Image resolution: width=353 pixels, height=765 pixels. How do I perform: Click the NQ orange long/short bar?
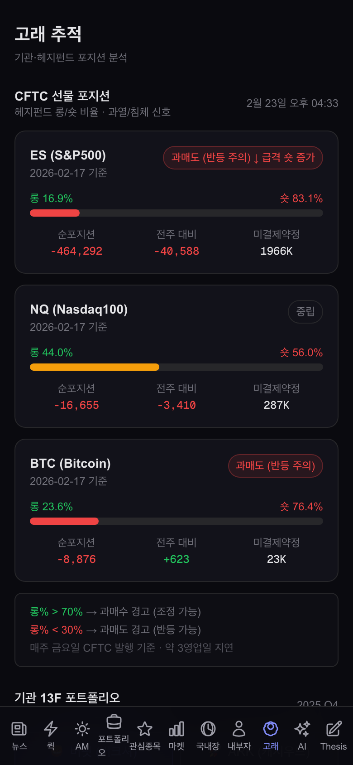click(x=176, y=367)
